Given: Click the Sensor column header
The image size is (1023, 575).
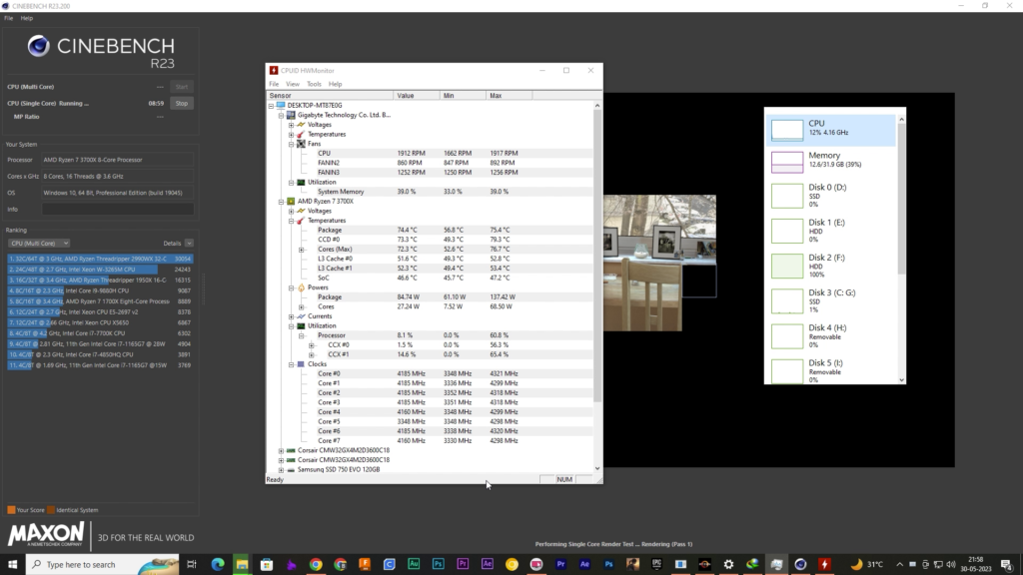Looking at the screenshot, I should pyautogui.click(x=330, y=95).
